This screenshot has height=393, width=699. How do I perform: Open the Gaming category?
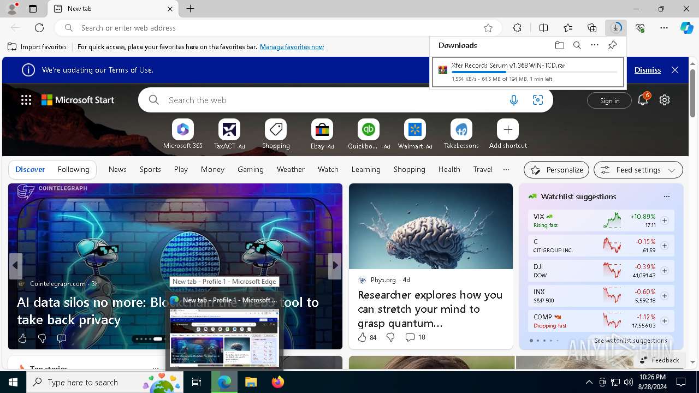(251, 169)
